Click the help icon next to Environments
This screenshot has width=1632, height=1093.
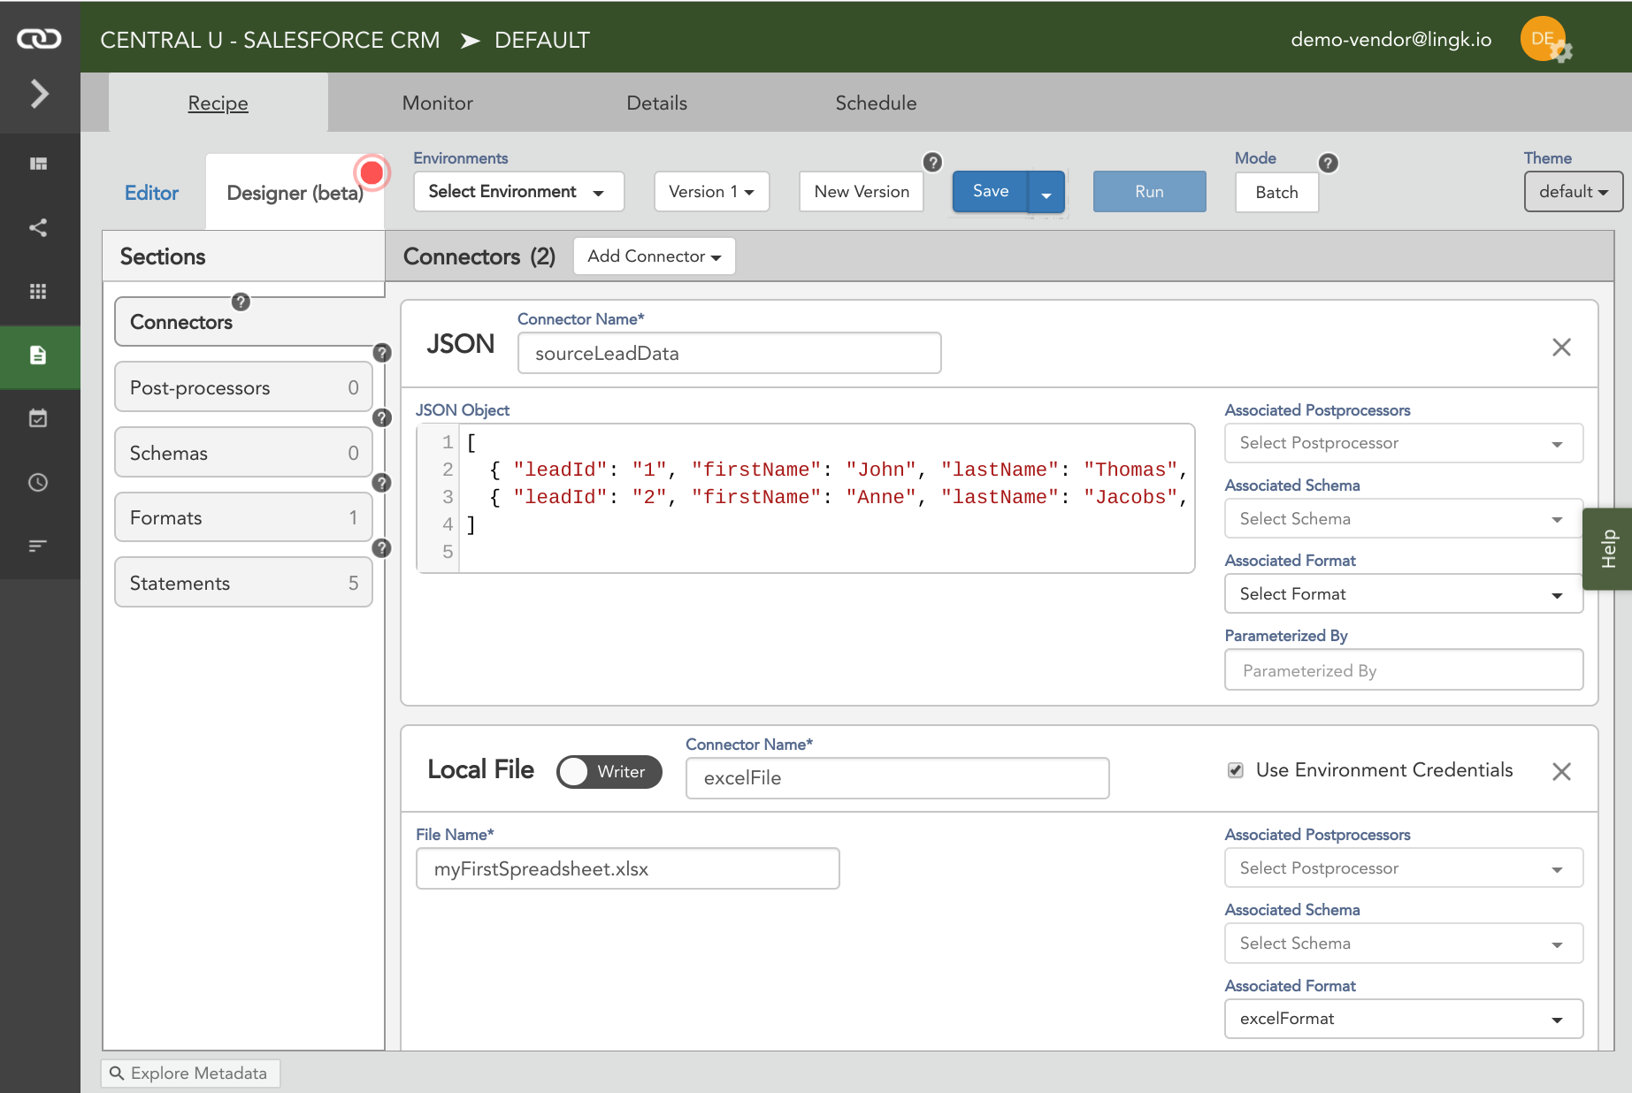(x=932, y=162)
